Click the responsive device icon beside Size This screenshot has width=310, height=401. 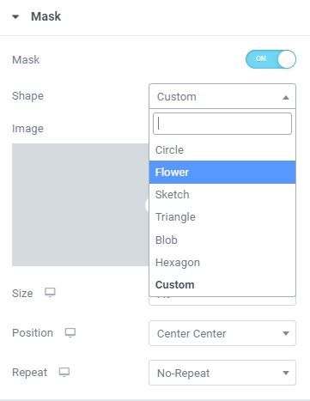click(x=50, y=293)
